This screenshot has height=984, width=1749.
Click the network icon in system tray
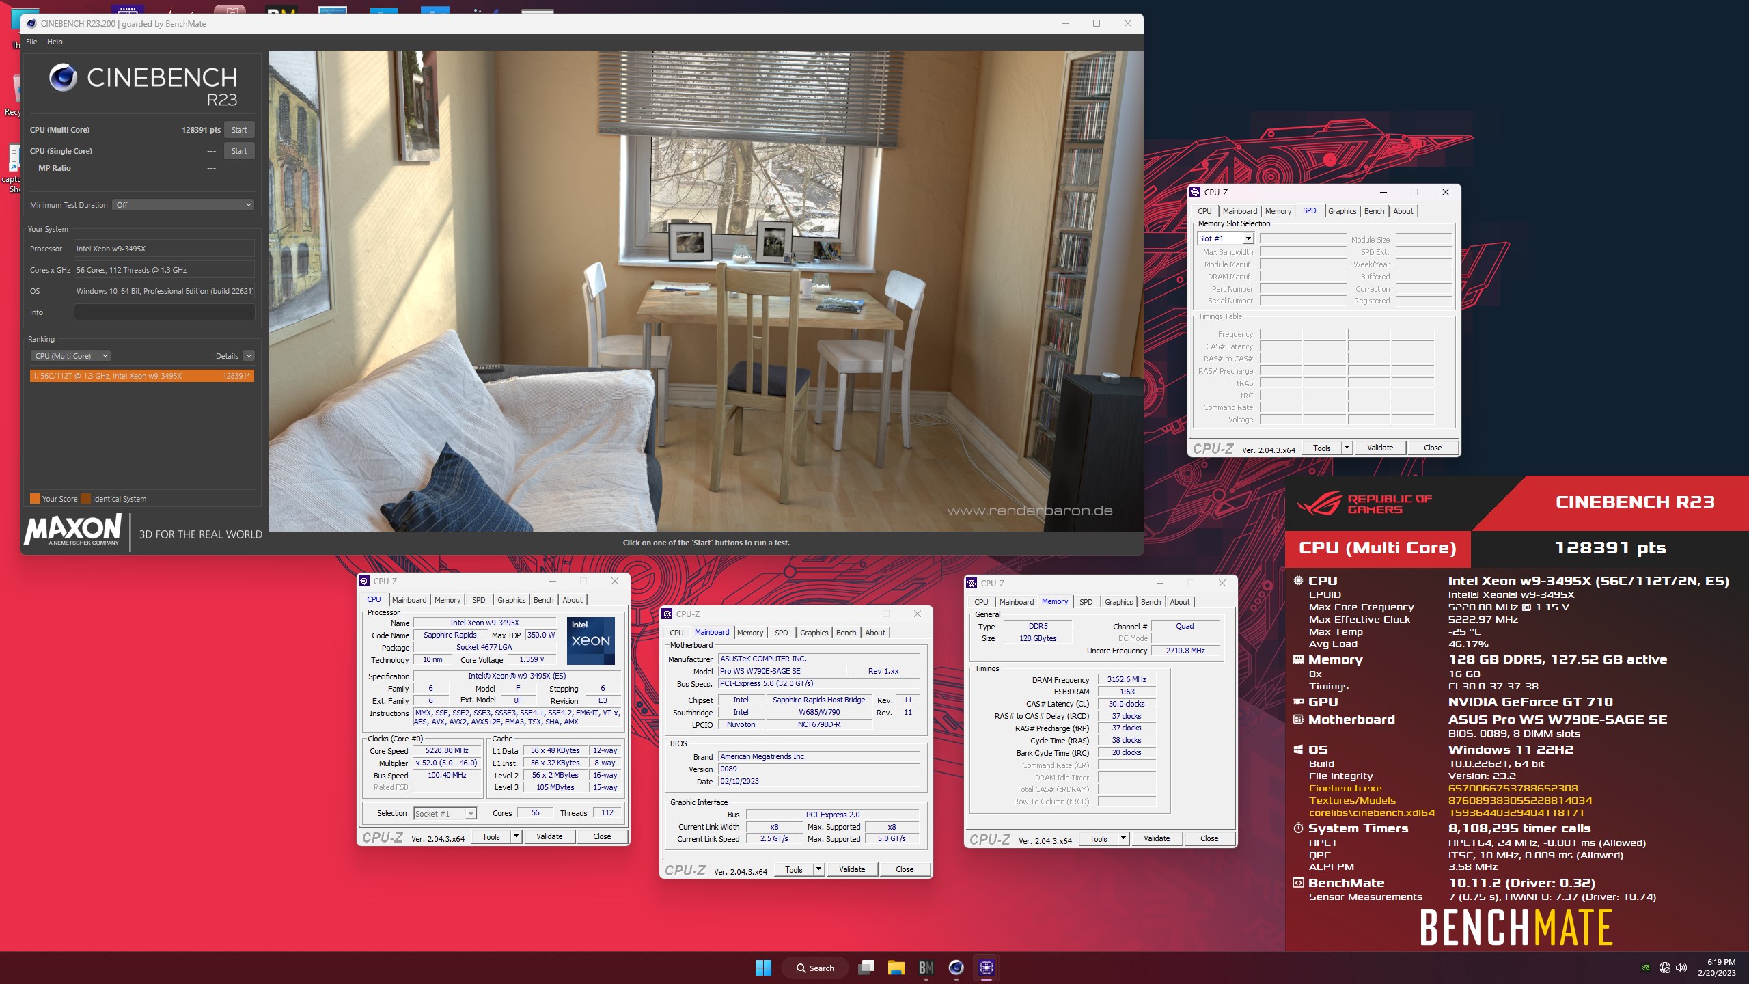[x=1664, y=968]
